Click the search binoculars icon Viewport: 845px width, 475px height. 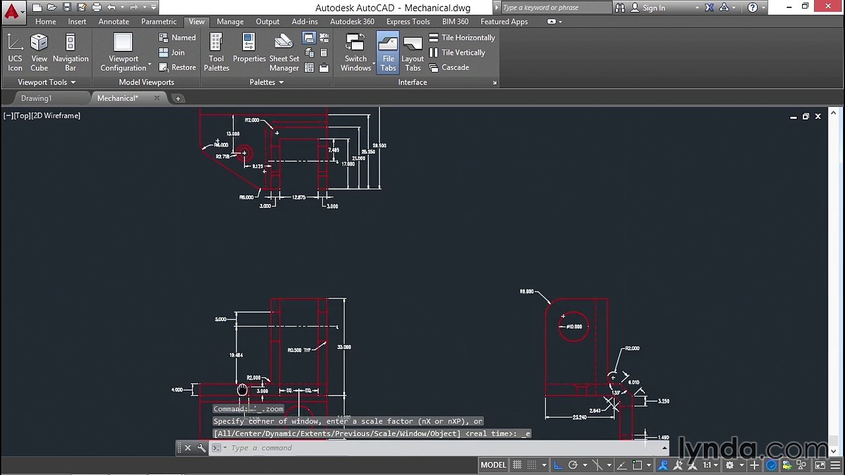tap(619, 8)
